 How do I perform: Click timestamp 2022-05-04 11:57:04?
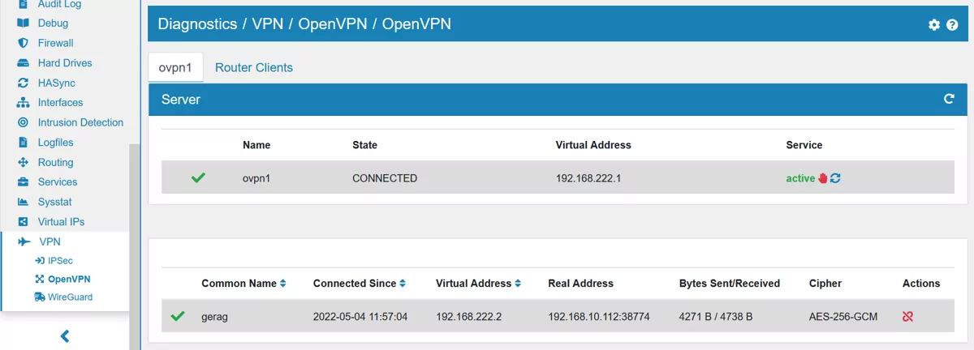(x=360, y=317)
